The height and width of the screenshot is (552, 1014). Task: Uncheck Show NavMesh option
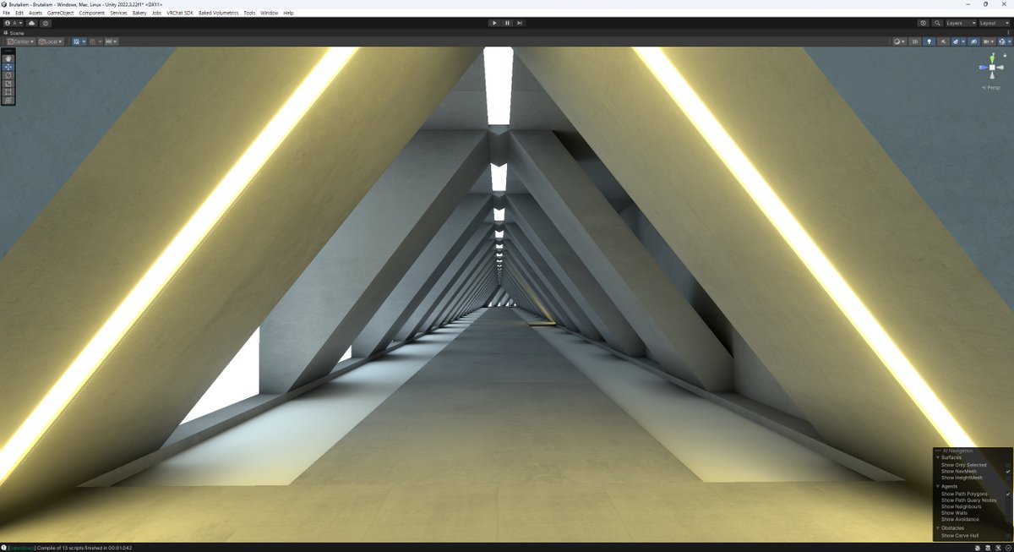tap(1008, 471)
